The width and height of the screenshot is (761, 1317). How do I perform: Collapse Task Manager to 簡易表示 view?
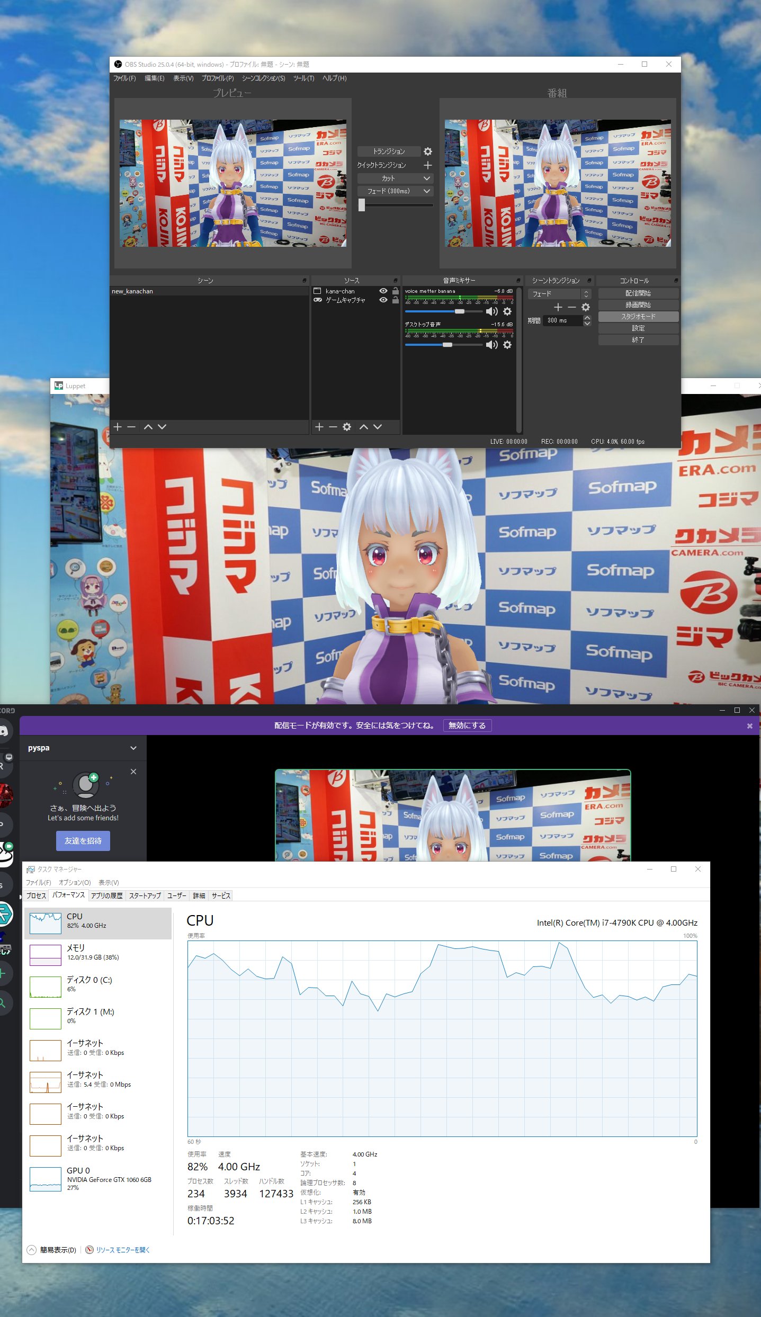pyautogui.click(x=52, y=1250)
